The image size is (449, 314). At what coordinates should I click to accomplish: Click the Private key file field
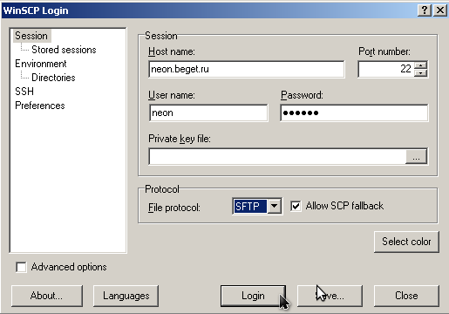click(x=277, y=156)
